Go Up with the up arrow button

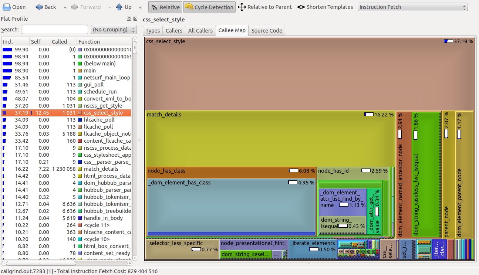[124, 7]
